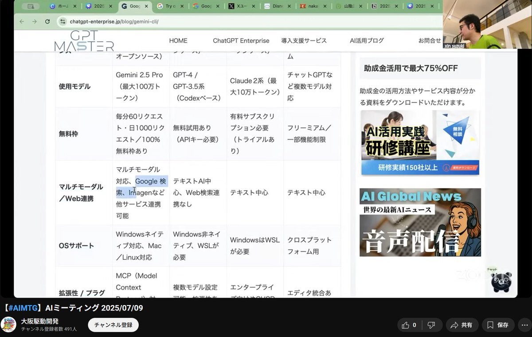
Task: Open お問合せ navigation item
Action: pos(430,40)
